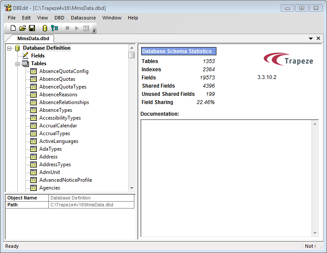Click the question mark properties toolbar icon
The image size is (327, 253).
point(54,28)
